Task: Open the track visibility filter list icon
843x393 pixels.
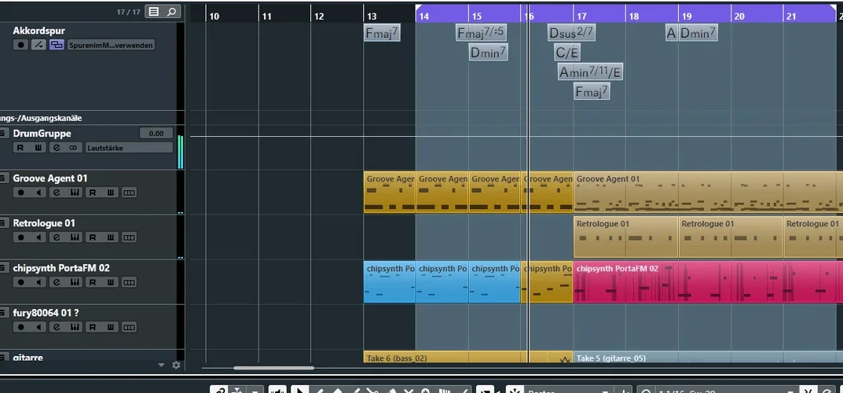Action: coord(154,12)
